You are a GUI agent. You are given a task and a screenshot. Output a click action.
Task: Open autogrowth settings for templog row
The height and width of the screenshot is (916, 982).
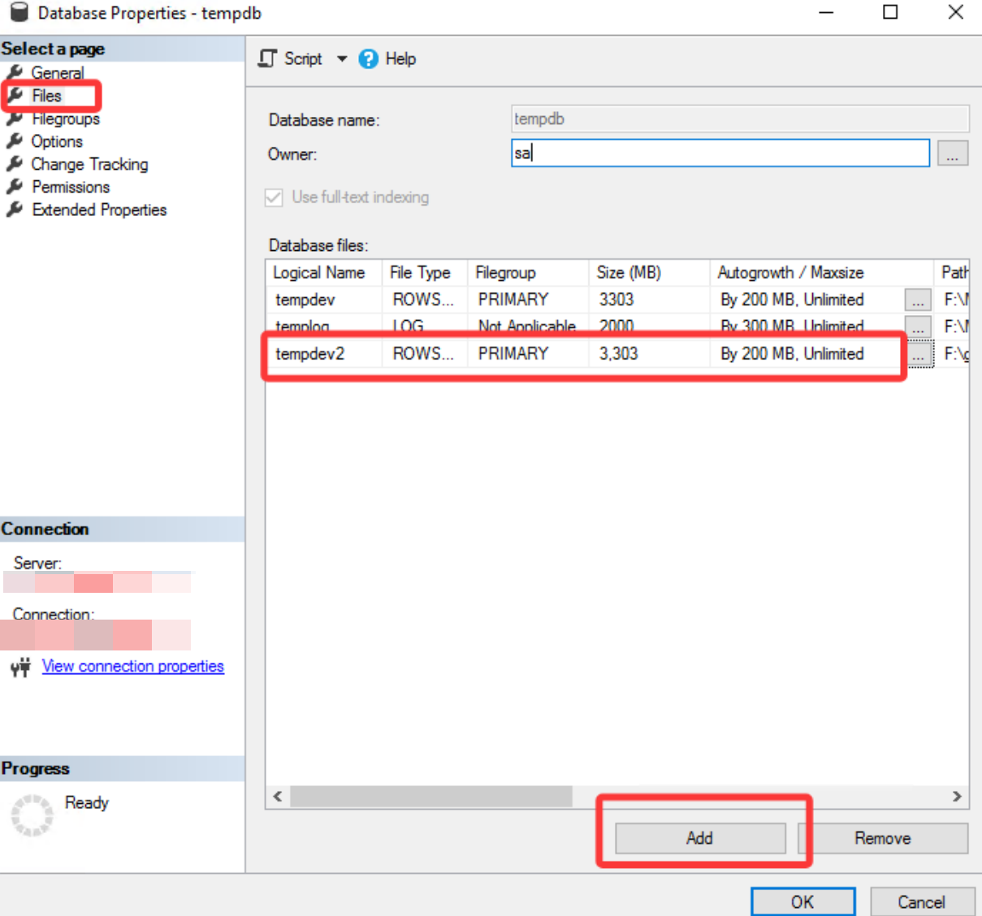(x=918, y=326)
